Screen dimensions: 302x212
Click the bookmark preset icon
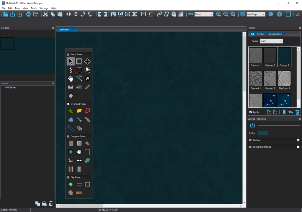284,112
